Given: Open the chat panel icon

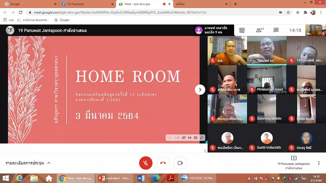Looking at the screenshot, I should (276, 30).
